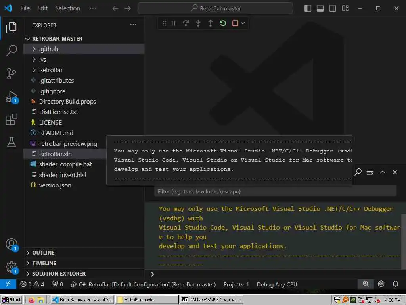Clear the debug console output
The height and width of the screenshot is (305, 406).
(370, 172)
